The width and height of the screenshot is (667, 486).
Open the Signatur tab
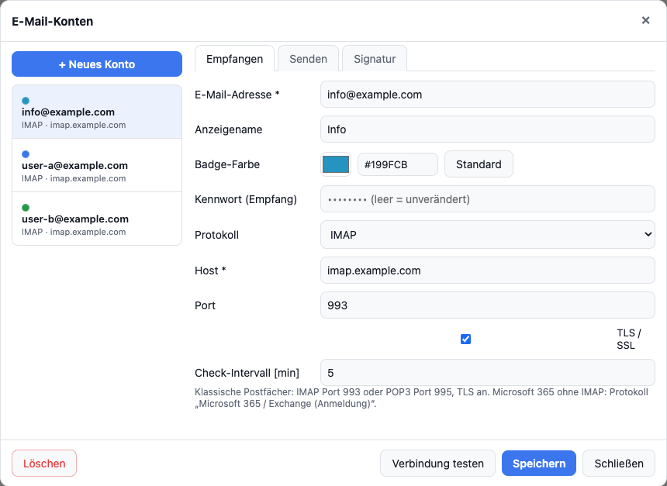pos(375,59)
